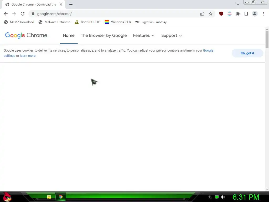Open the Bonzi BUDDY! bookmark
The width and height of the screenshot is (269, 202).
click(87, 22)
